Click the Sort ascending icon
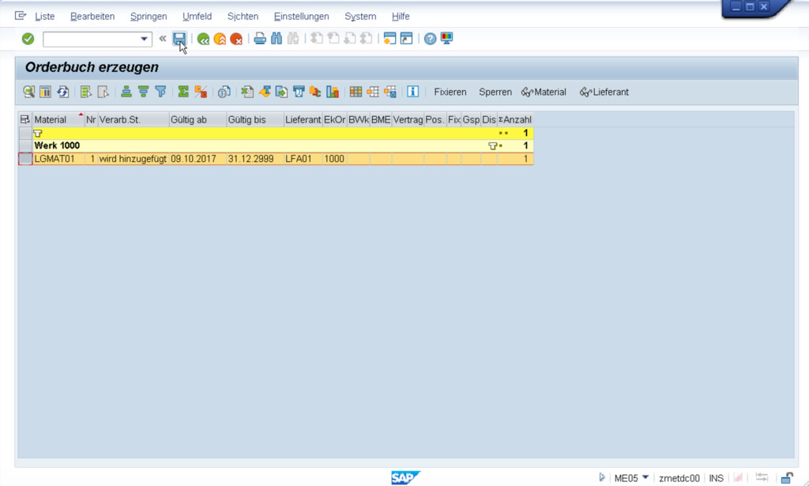The image size is (809, 486). pyautogui.click(x=126, y=92)
